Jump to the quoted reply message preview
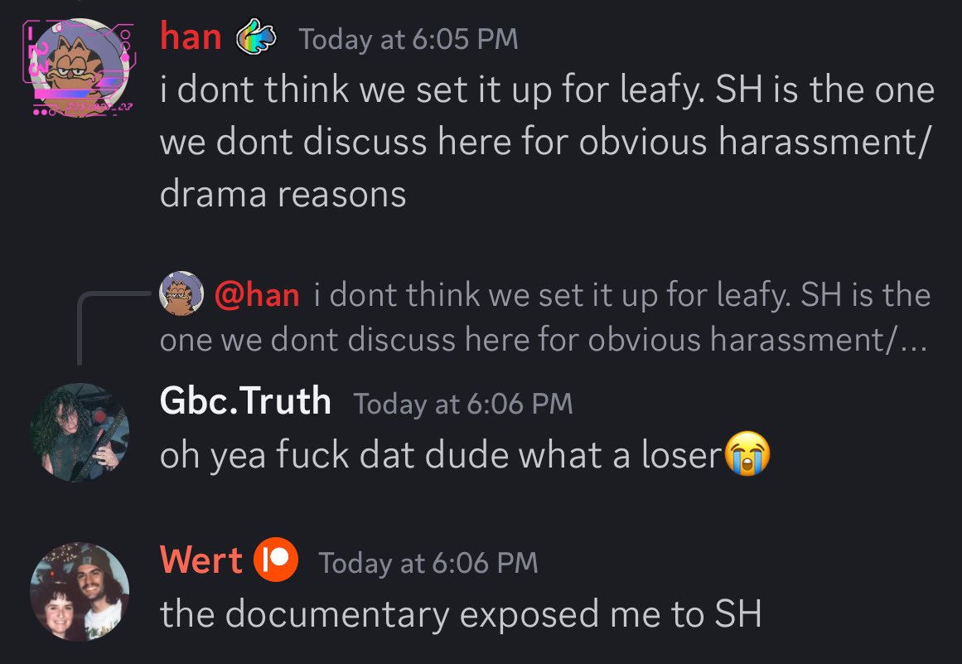This screenshot has height=664, width=962. pyautogui.click(x=544, y=317)
